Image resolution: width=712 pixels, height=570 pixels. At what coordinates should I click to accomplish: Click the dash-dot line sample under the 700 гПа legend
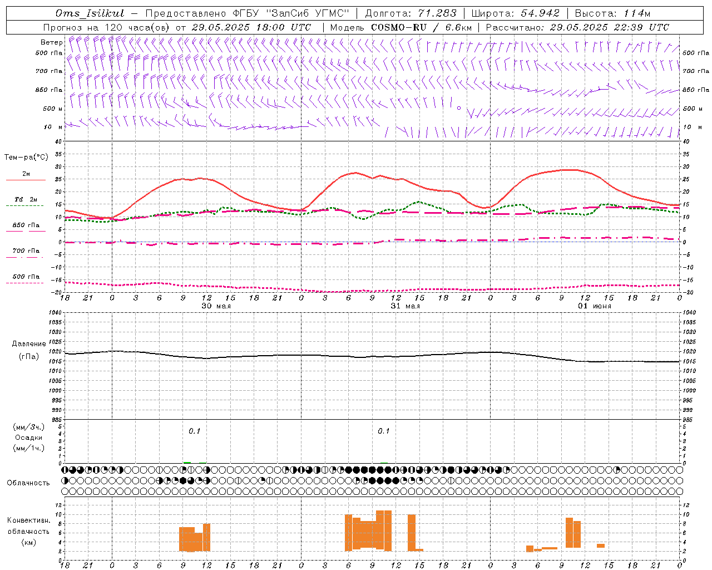[25, 257]
